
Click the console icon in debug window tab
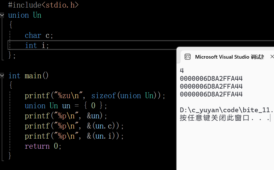[x=187, y=57]
